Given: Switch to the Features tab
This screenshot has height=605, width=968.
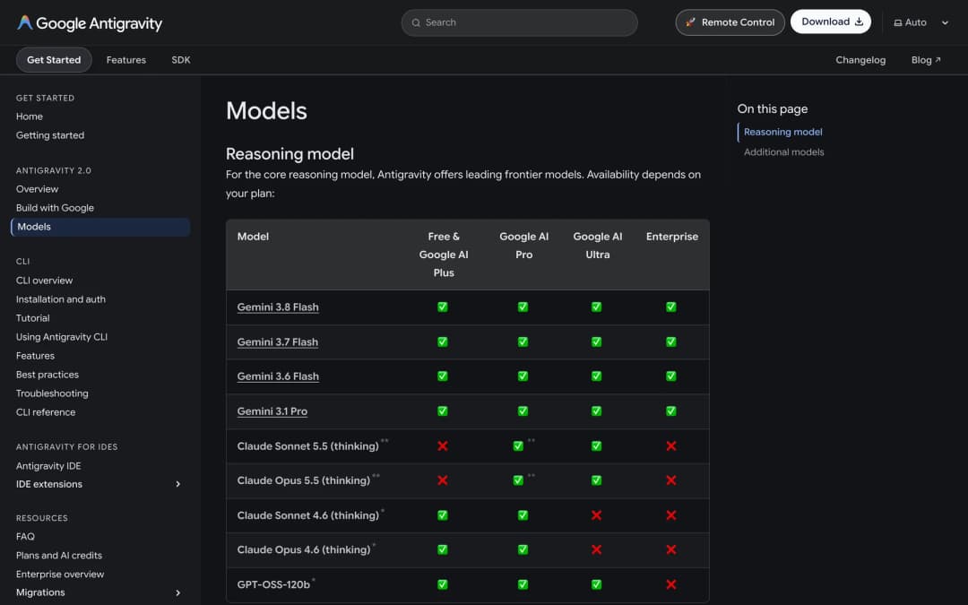Looking at the screenshot, I should [126, 60].
